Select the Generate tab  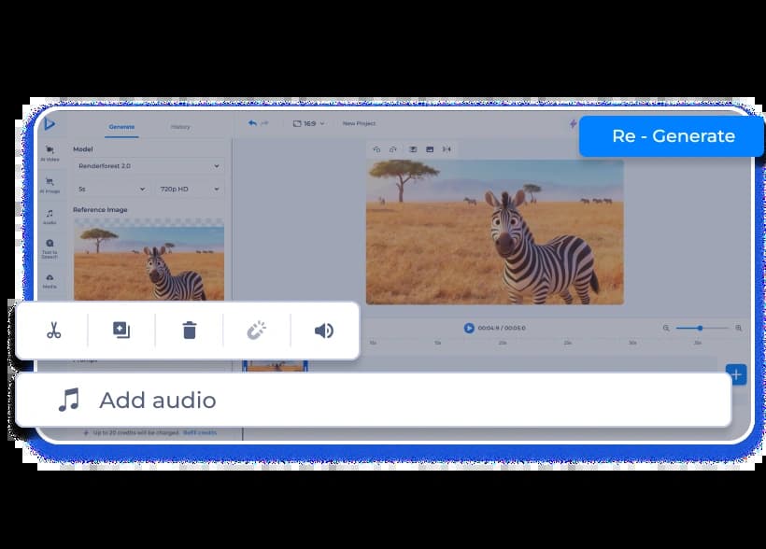pyautogui.click(x=121, y=127)
